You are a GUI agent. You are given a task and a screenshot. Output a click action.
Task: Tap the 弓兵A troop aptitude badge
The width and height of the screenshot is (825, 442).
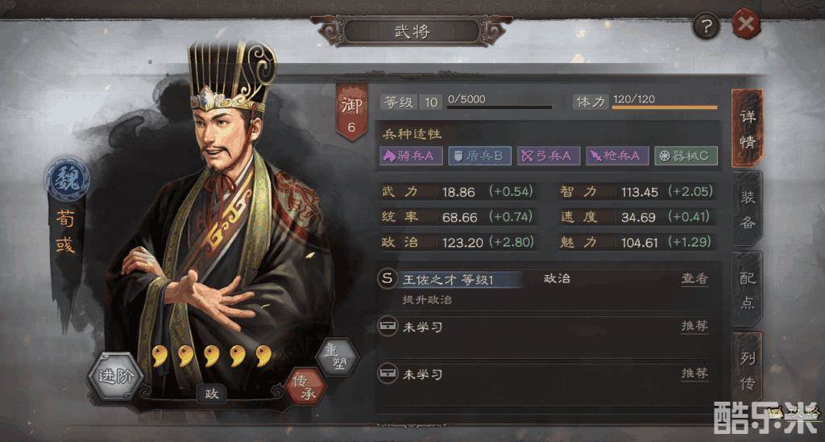(548, 156)
